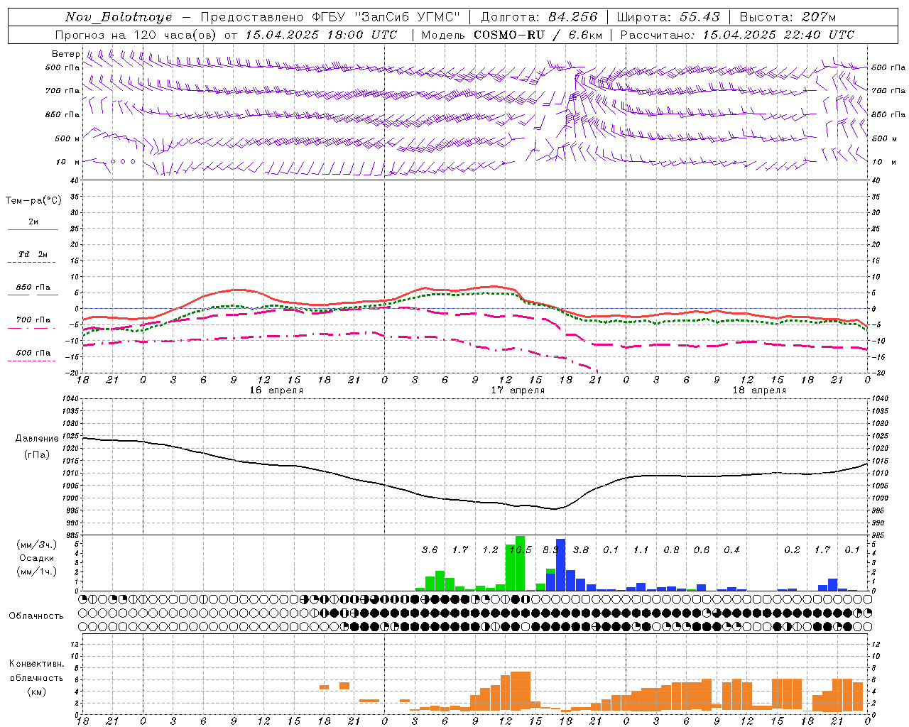Click the "2м" temperature legend entry
The image size is (909, 727).
click(33, 222)
